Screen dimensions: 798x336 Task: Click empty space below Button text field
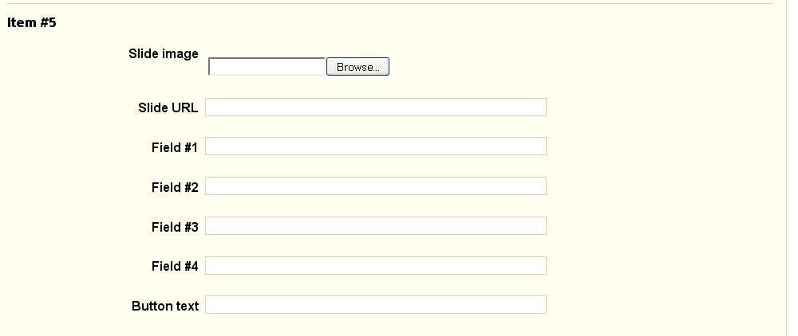click(375, 326)
